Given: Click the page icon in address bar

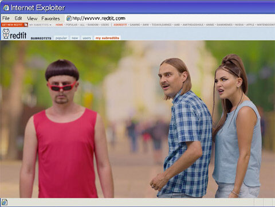Looking at the screenshot, I should pos(69,18).
